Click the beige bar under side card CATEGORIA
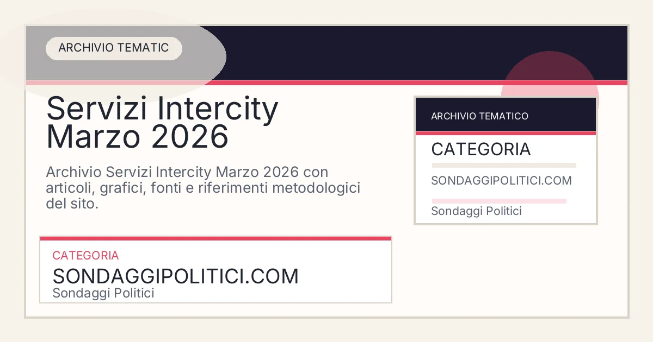The image size is (653, 342). 503,165
